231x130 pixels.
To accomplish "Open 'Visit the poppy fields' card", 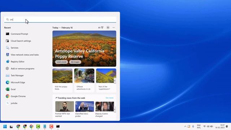I will click(62, 80).
